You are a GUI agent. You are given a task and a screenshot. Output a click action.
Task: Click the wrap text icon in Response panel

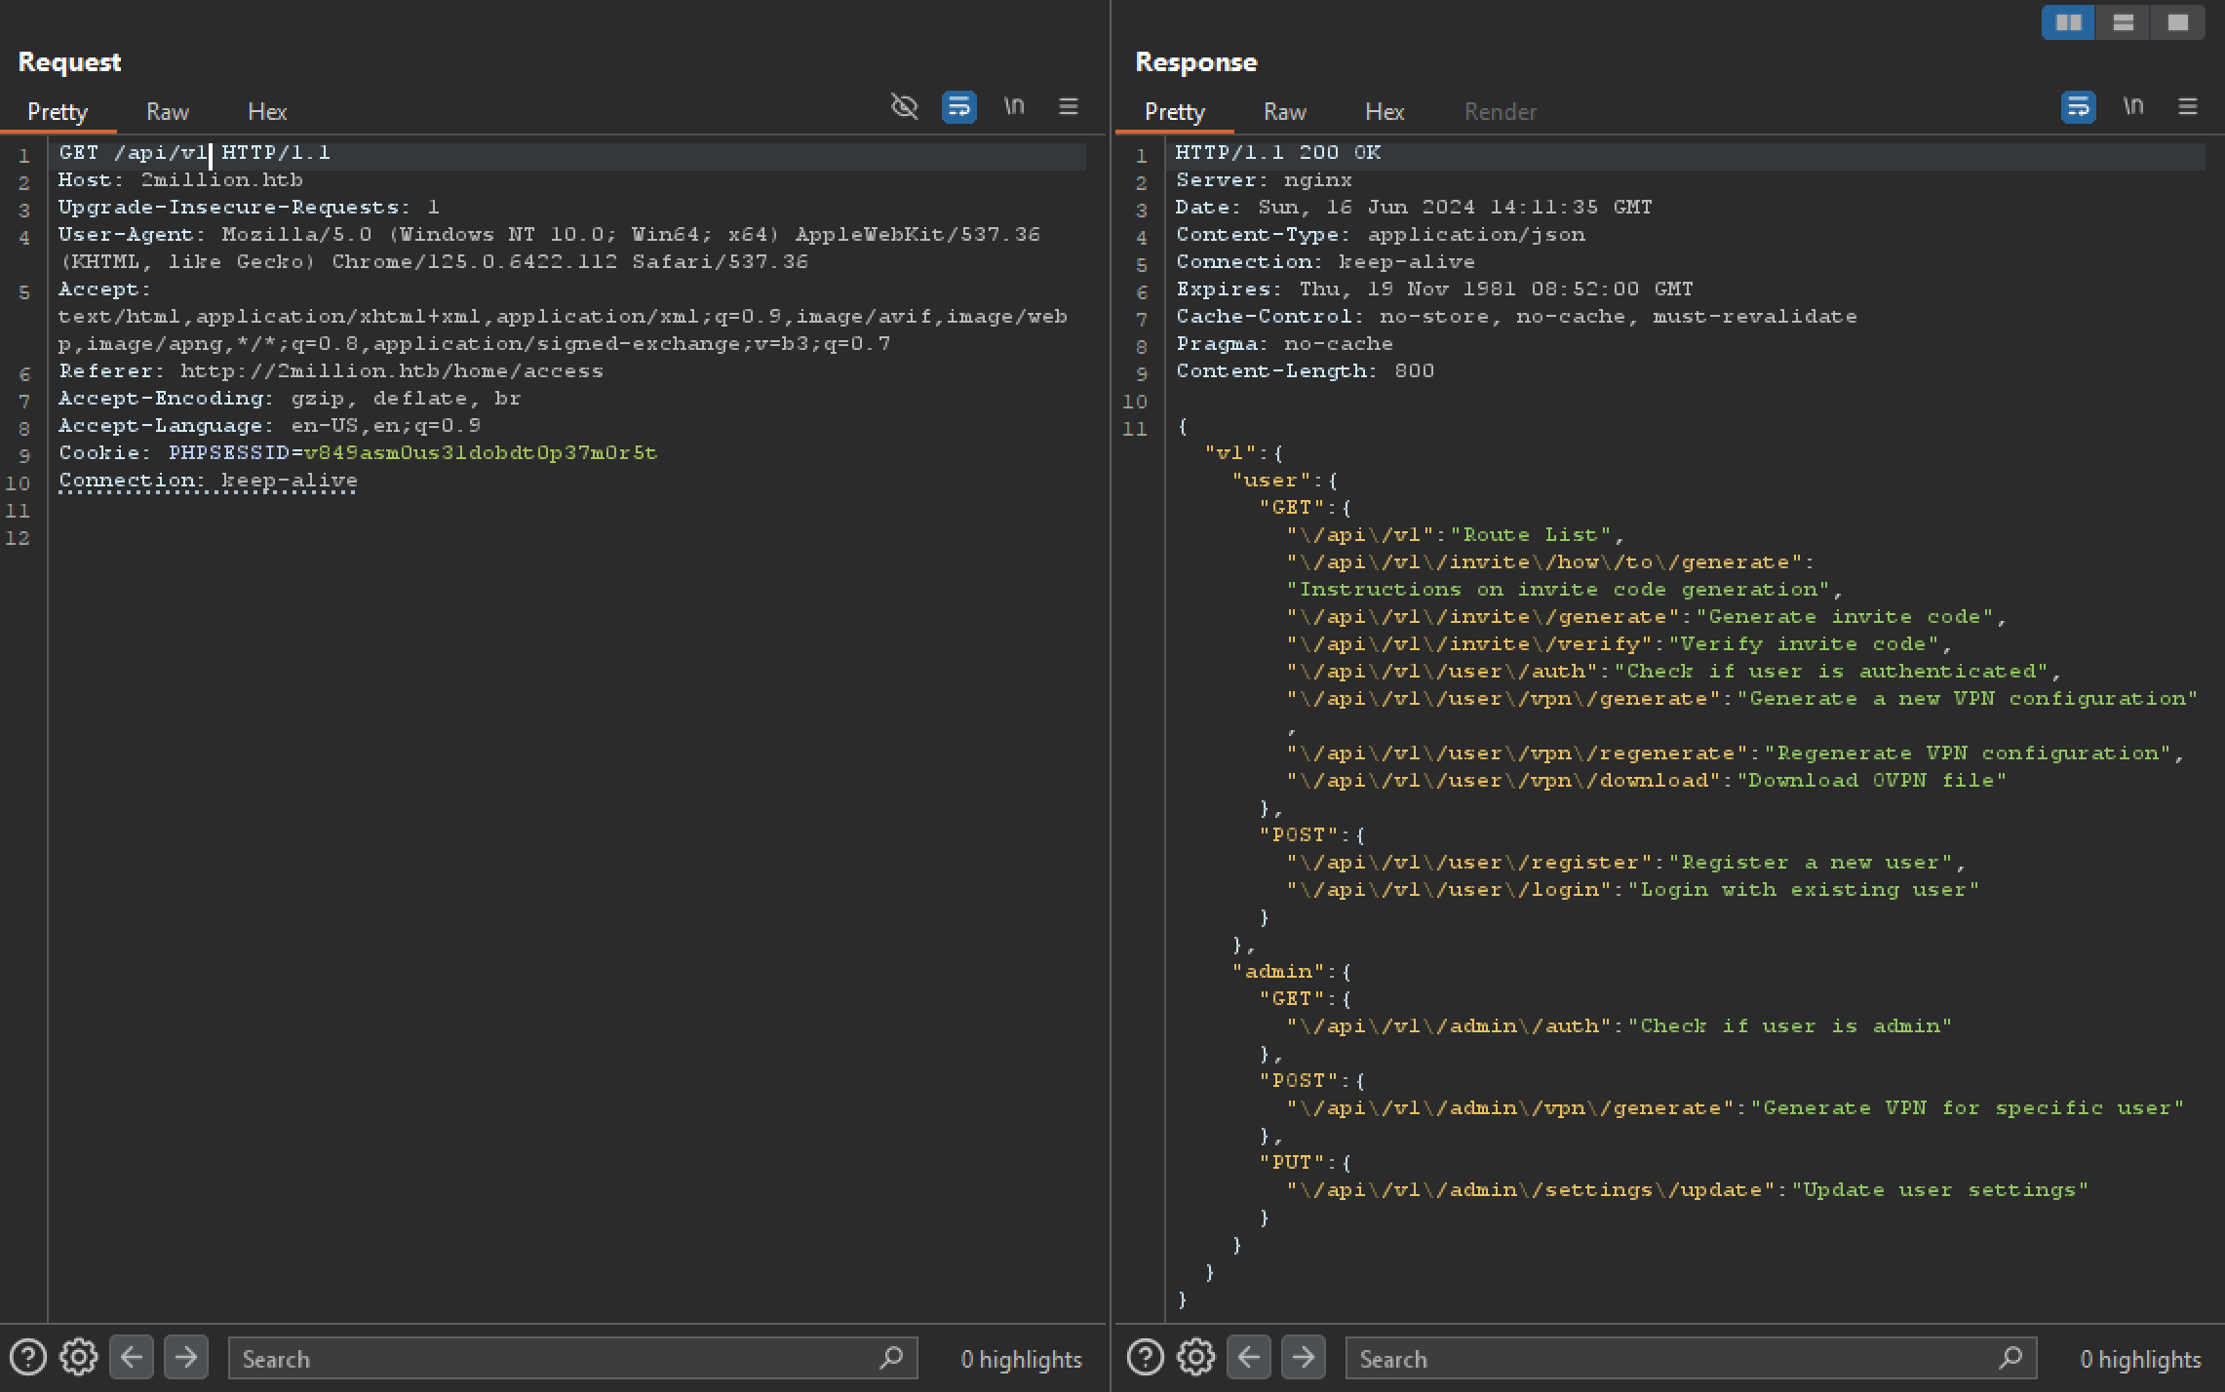2079,111
